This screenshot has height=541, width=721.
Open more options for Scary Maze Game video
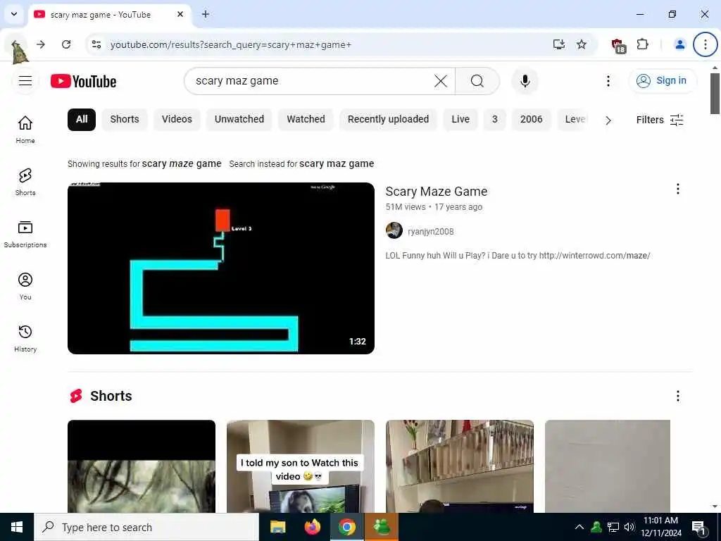tap(678, 189)
